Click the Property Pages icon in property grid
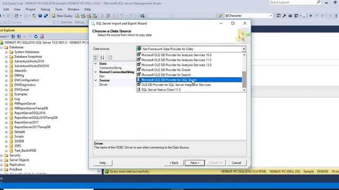Screen dimensions: 339x190 110,58
